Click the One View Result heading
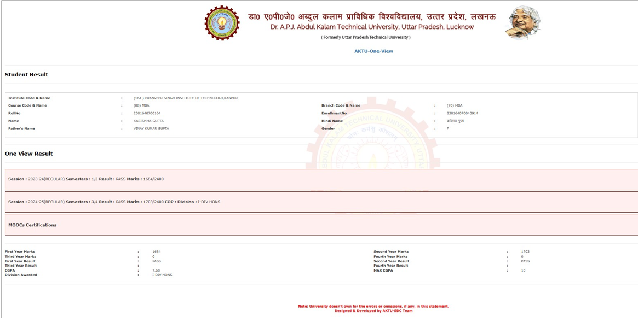This screenshot has width=638, height=318. tap(28, 154)
